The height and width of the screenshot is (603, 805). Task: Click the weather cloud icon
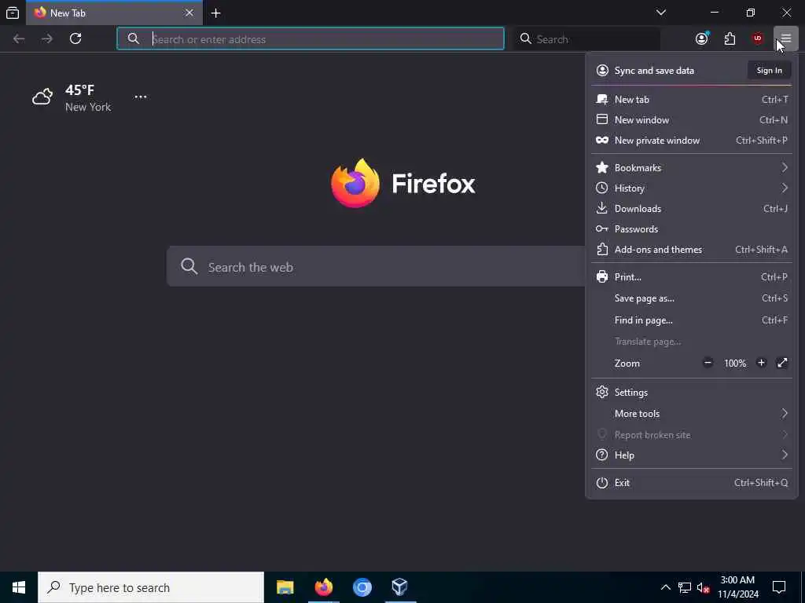(x=42, y=97)
